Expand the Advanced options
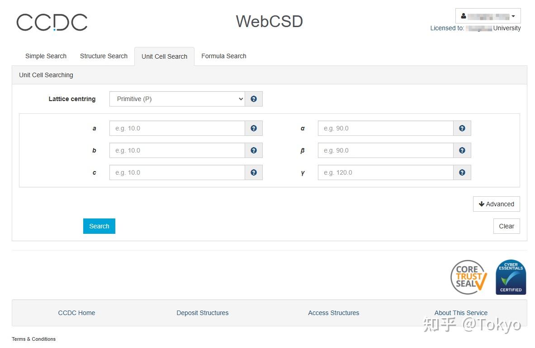Image resolution: width=535 pixels, height=348 pixels. tap(497, 204)
